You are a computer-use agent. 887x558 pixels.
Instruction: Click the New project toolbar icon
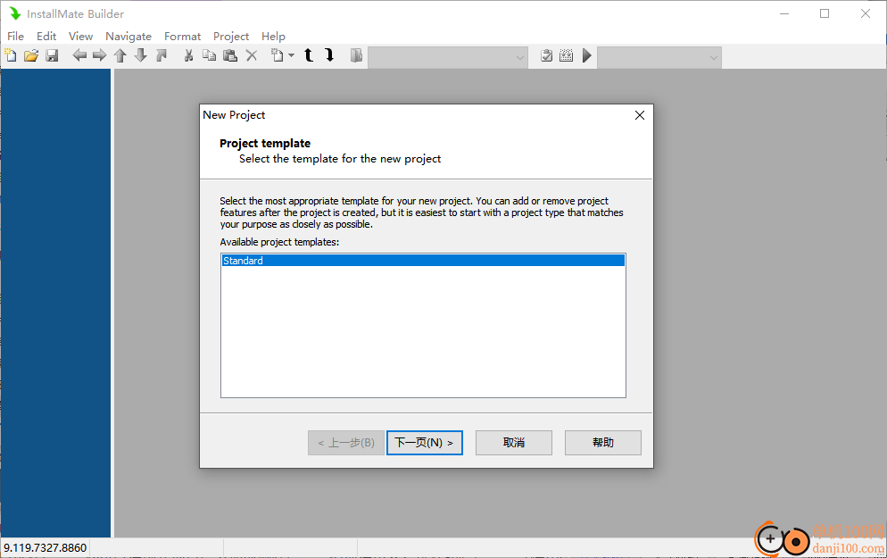[11, 55]
